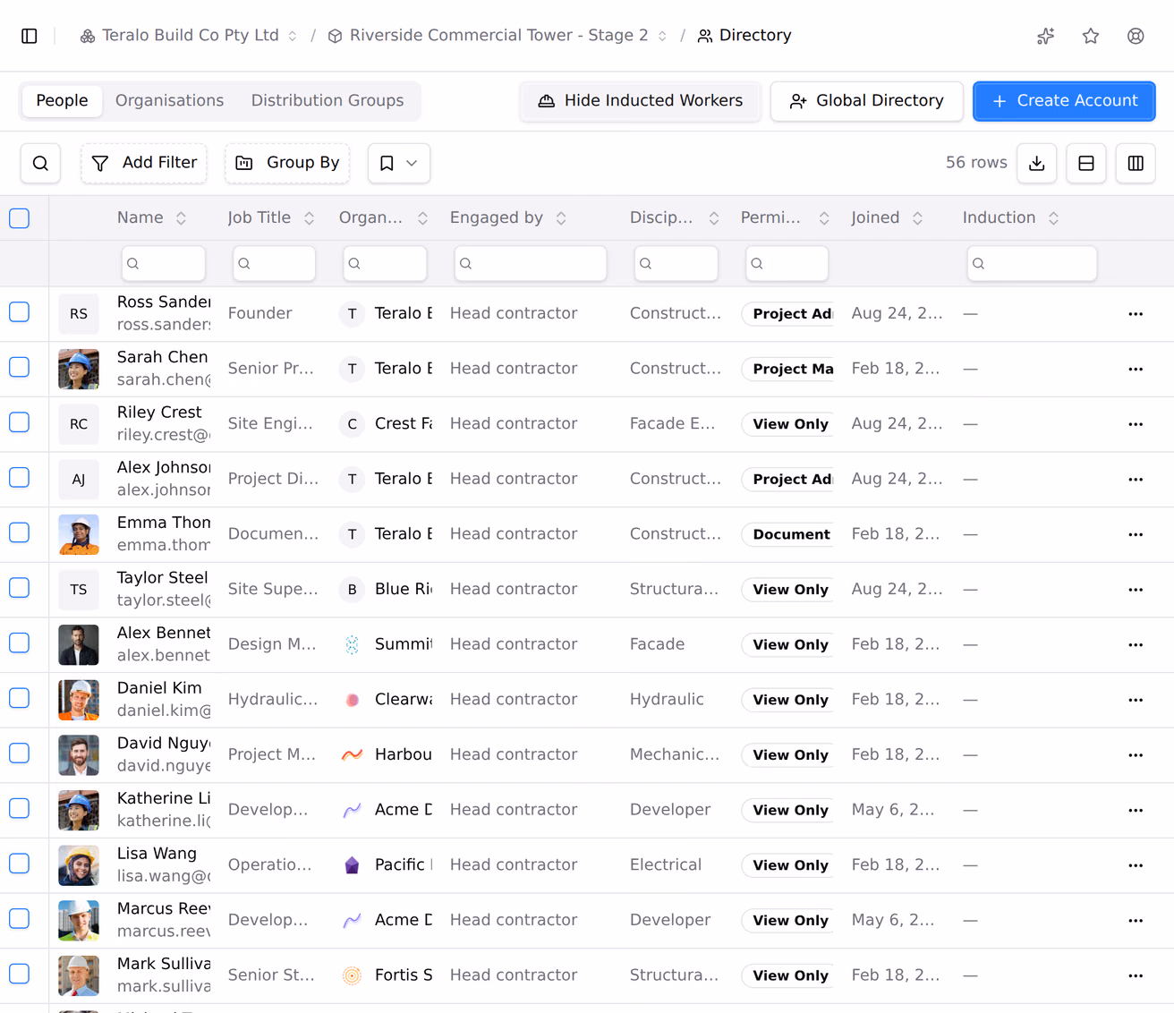This screenshot has height=1013, width=1174.
Task: Click Harbour organisation logo icon
Action: pyautogui.click(x=353, y=754)
